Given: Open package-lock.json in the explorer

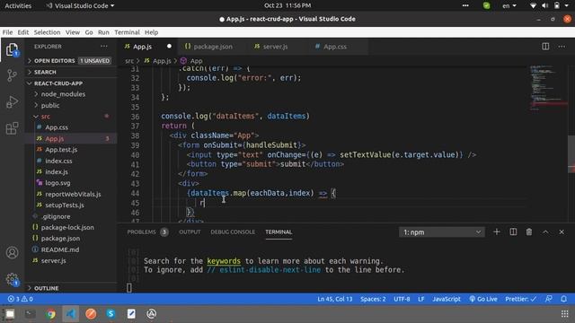Looking at the screenshot, I should click(x=70, y=227).
